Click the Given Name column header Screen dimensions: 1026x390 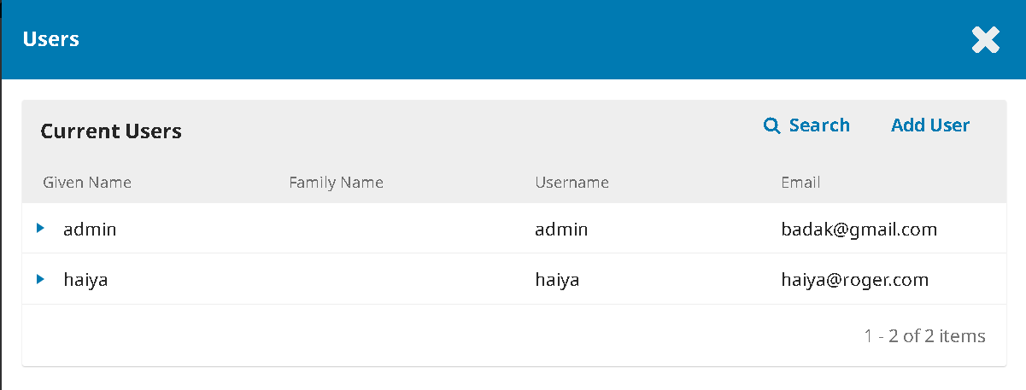(87, 183)
